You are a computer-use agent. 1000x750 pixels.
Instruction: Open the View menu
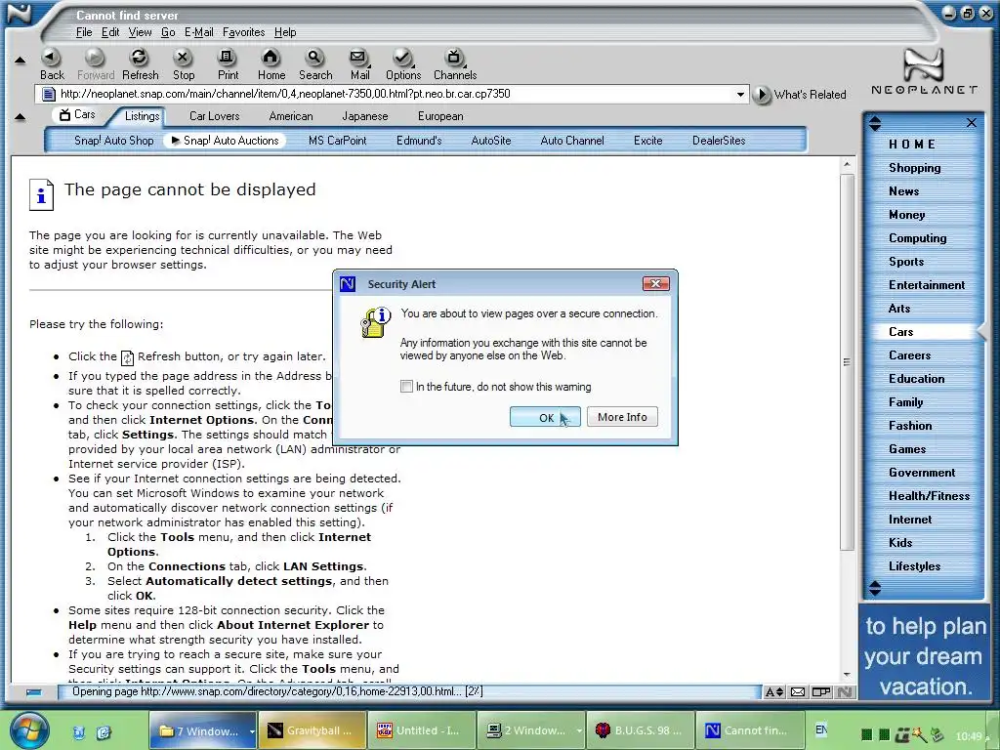click(140, 32)
